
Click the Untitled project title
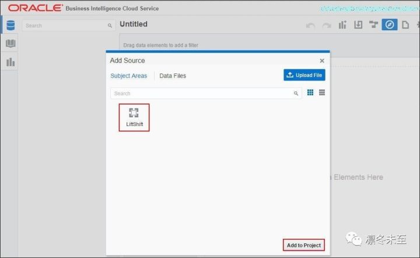(x=134, y=24)
